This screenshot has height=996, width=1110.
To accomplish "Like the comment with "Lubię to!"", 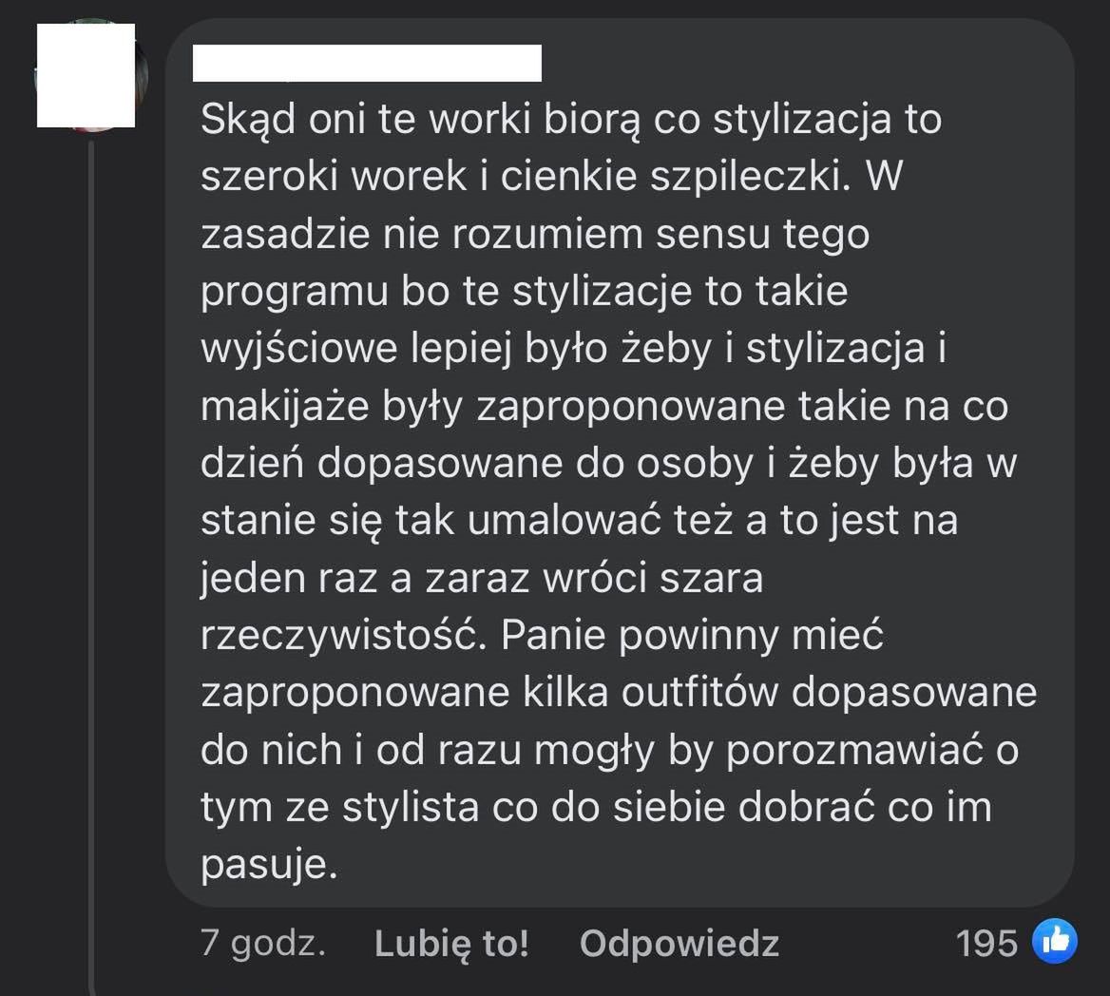I will [451, 943].
